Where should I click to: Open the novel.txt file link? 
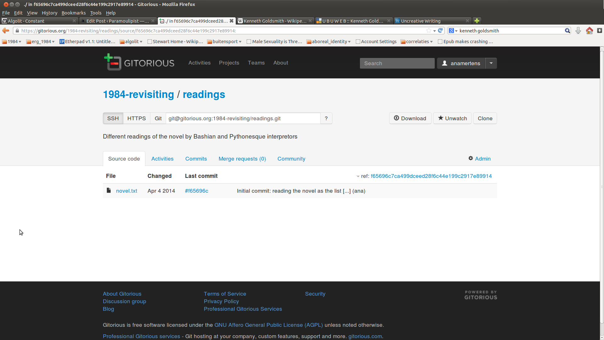click(x=126, y=191)
